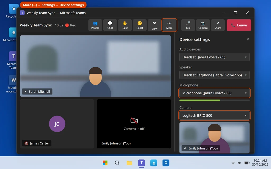Click the meeting timer 10:02
271x169 pixels.
point(59,25)
